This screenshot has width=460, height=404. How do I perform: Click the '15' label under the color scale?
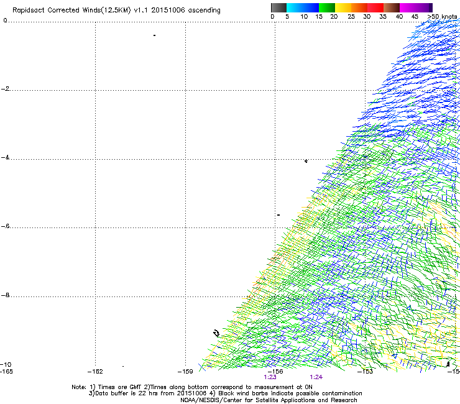click(319, 17)
